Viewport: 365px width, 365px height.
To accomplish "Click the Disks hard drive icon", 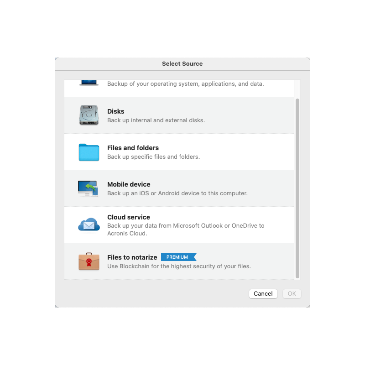I will (89, 115).
